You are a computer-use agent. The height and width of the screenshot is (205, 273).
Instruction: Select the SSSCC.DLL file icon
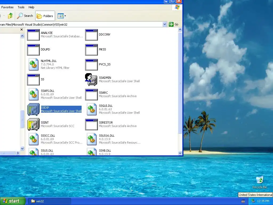point(33,139)
